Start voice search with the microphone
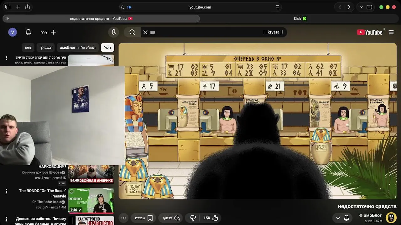 pyautogui.click(x=114, y=32)
